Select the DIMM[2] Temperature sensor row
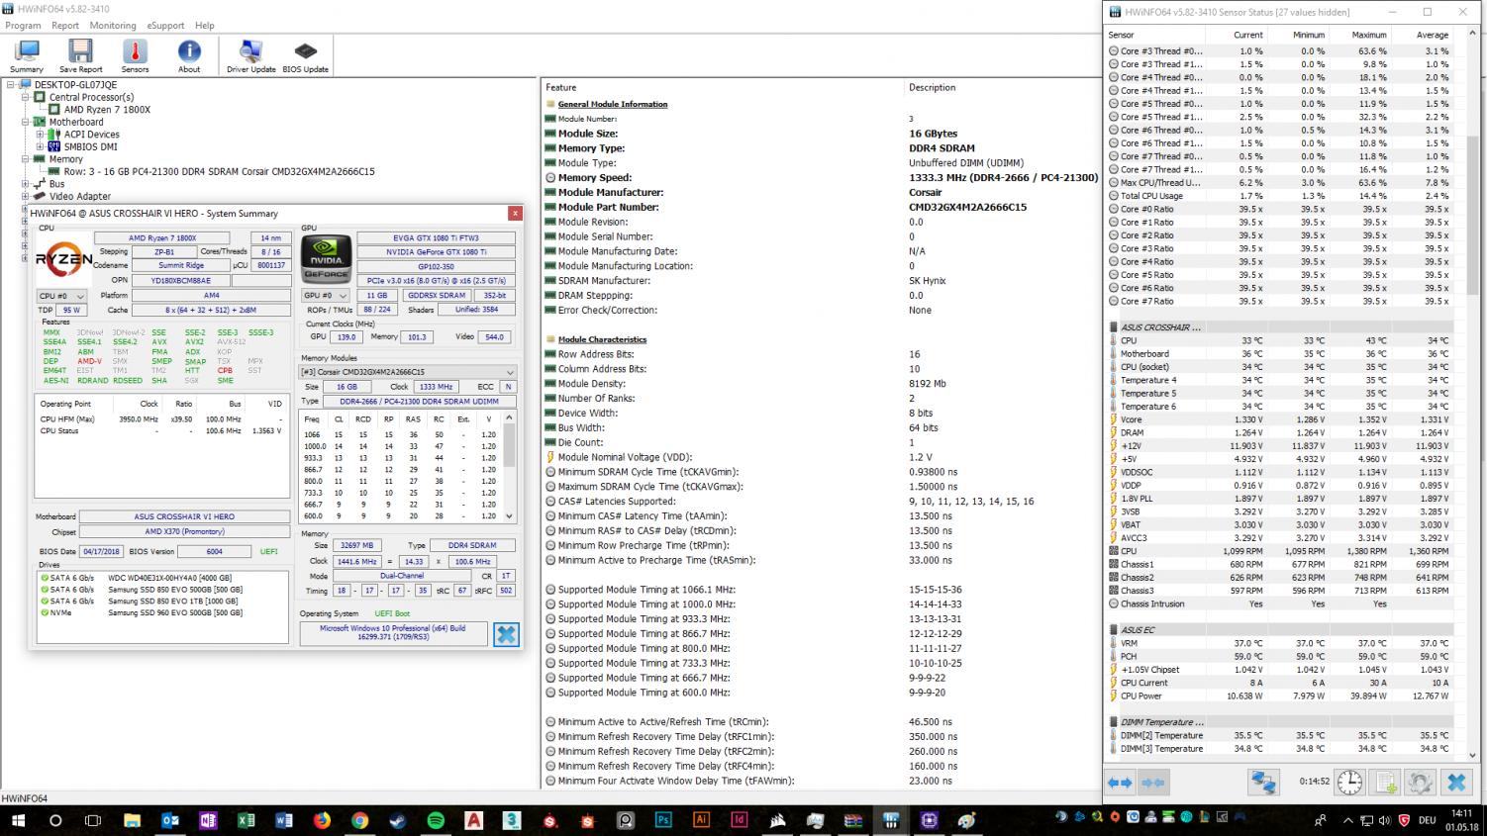The width and height of the screenshot is (1487, 836). [x=1280, y=735]
